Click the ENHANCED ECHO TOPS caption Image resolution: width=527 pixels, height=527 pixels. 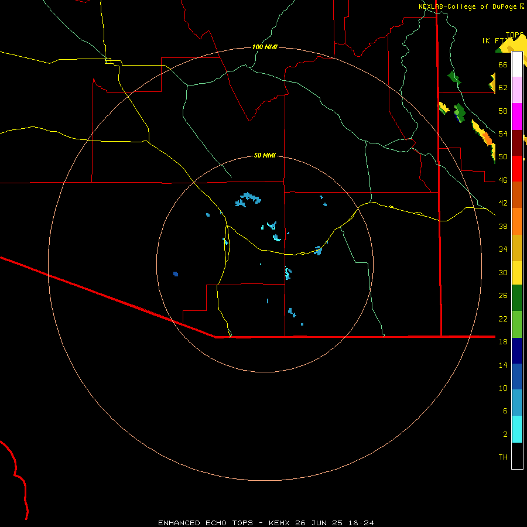click(266, 523)
